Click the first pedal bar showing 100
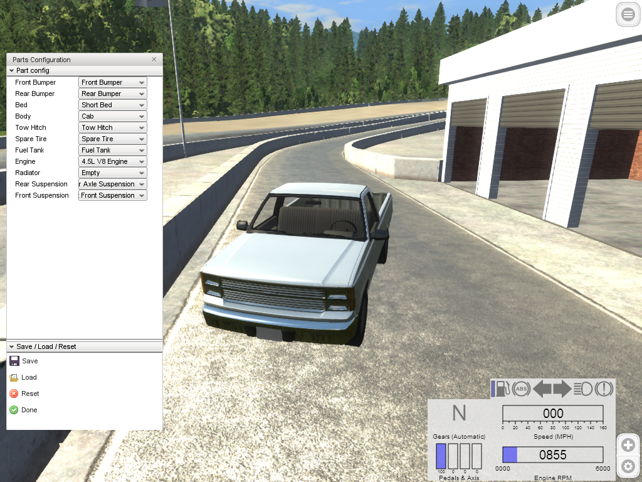 click(x=441, y=456)
